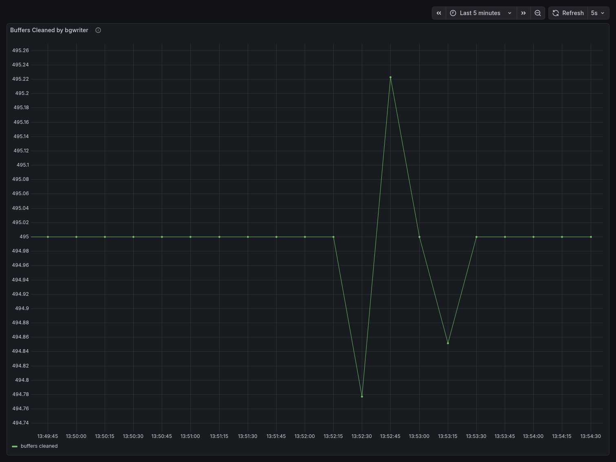
Task: Toggle the buffers cleaned series in the legend
Action: 38,446
